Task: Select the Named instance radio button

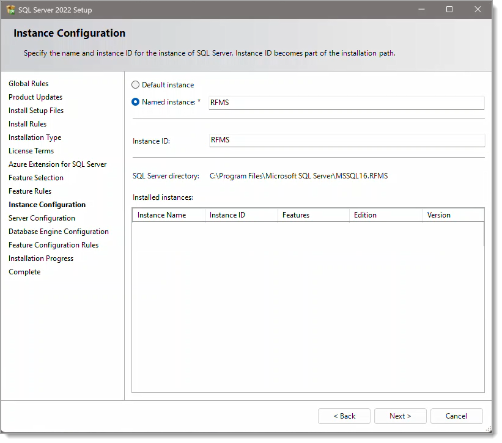Action: pos(135,101)
